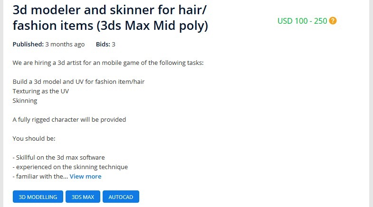Select the 3DS MAX skill tag
373x207 pixels.
[83, 197]
